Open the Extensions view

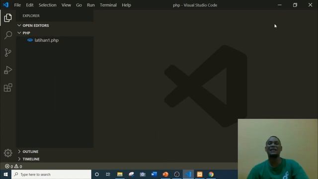click(8, 88)
